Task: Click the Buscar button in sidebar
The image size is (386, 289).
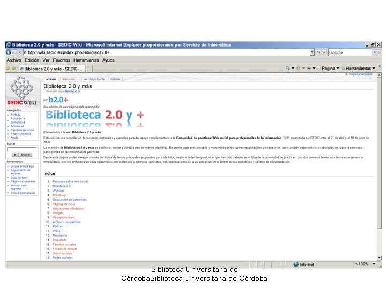Action: 25,155
